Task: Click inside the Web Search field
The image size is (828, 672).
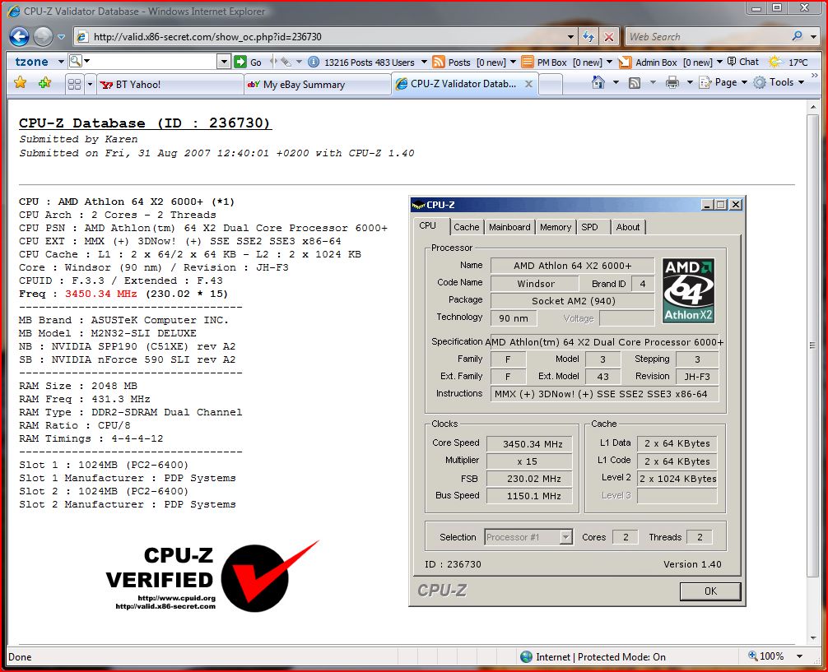Action: coord(706,37)
